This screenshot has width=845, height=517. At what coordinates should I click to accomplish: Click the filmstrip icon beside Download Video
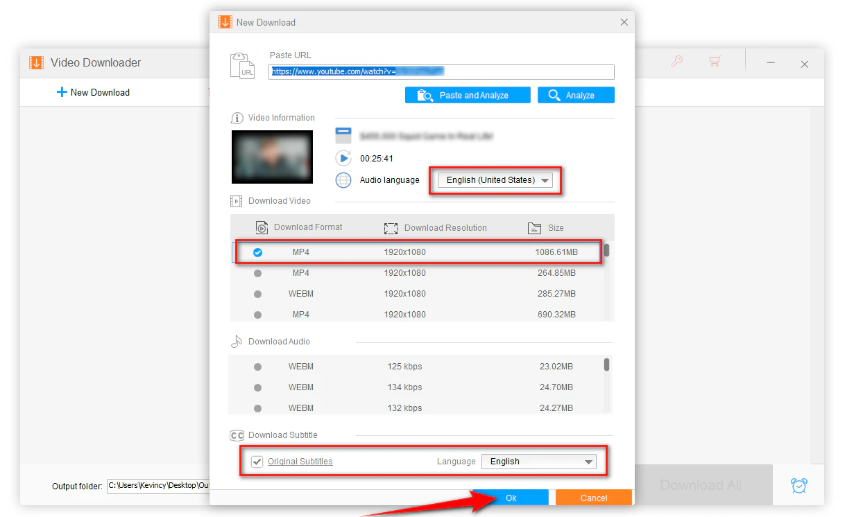tap(235, 201)
